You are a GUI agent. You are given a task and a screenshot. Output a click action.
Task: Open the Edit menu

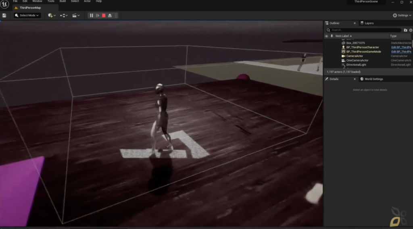click(25, 1)
